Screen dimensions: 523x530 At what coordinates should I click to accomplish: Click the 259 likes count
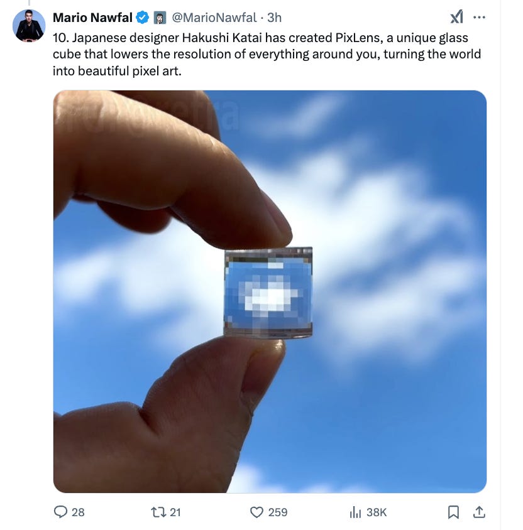[x=278, y=512]
